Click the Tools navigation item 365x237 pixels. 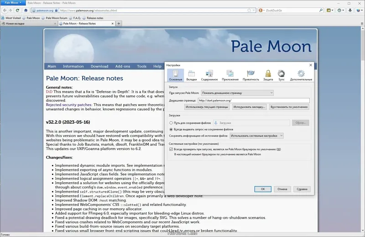tap(141, 66)
